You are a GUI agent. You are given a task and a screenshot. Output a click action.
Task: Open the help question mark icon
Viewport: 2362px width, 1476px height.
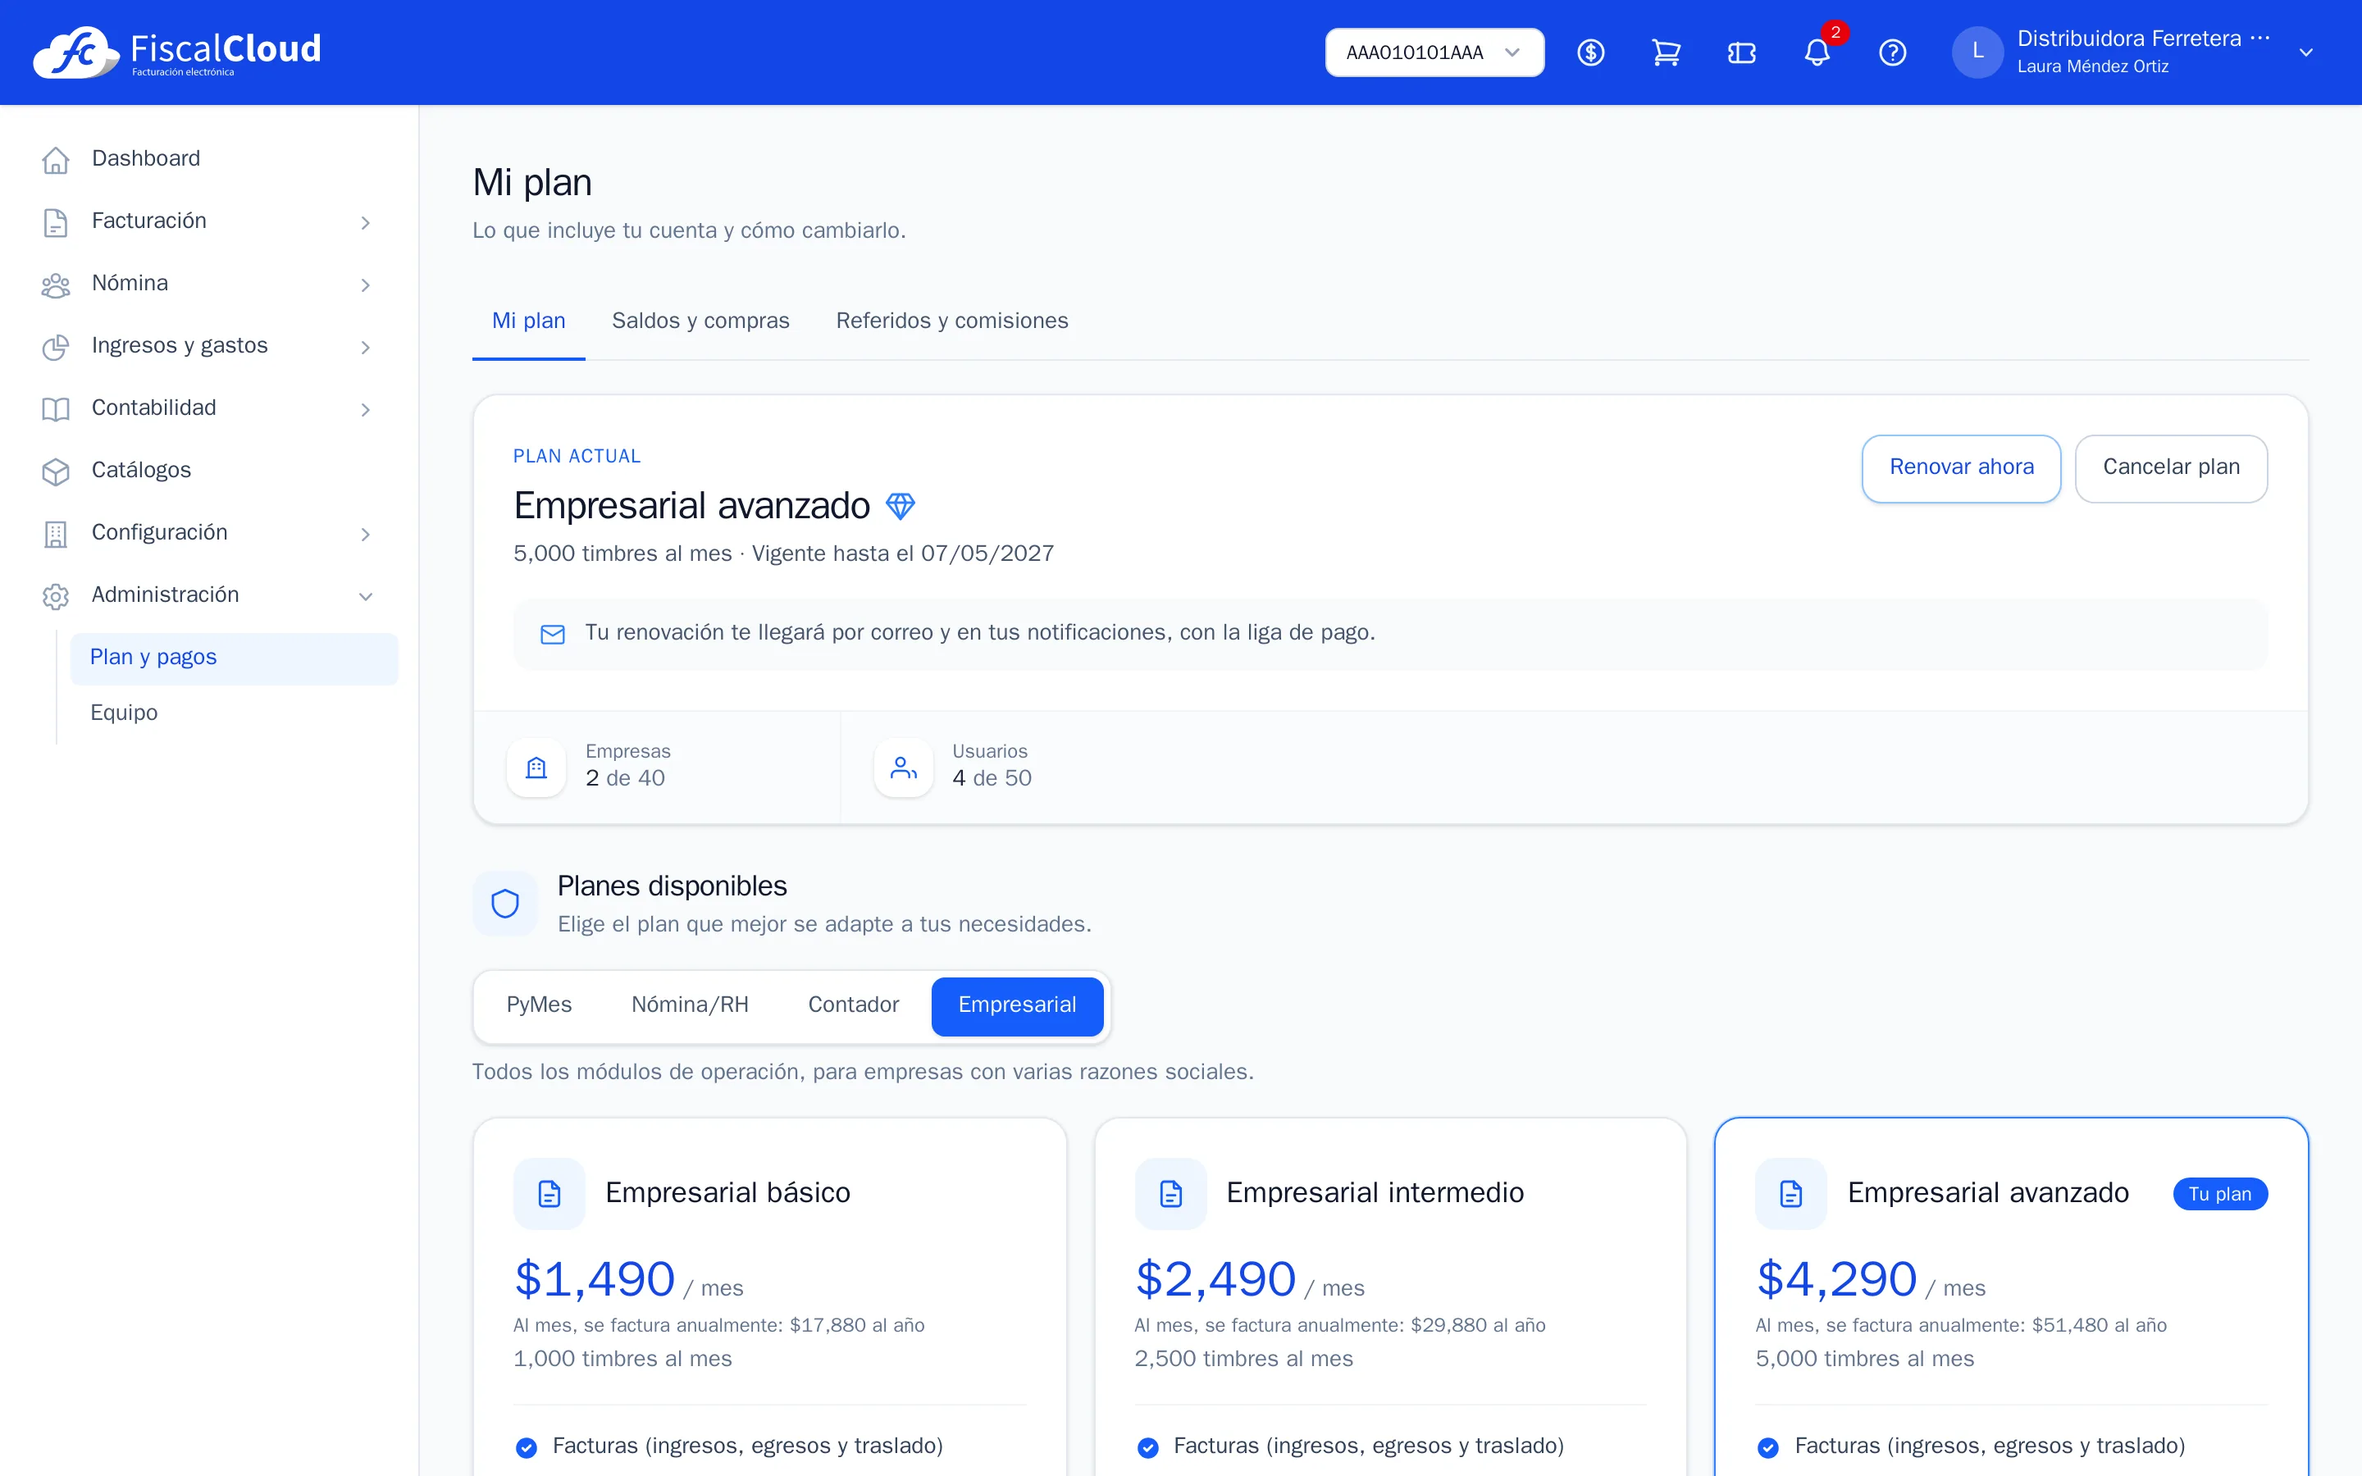point(1893,52)
